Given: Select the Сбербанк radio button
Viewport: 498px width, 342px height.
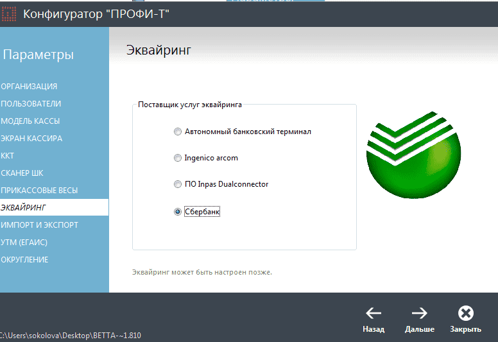Looking at the screenshot, I should [x=178, y=212].
